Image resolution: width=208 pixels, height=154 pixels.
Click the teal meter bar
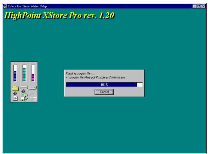[25, 73]
